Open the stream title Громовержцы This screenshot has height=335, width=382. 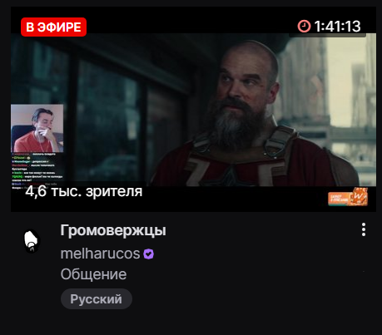[x=113, y=230]
